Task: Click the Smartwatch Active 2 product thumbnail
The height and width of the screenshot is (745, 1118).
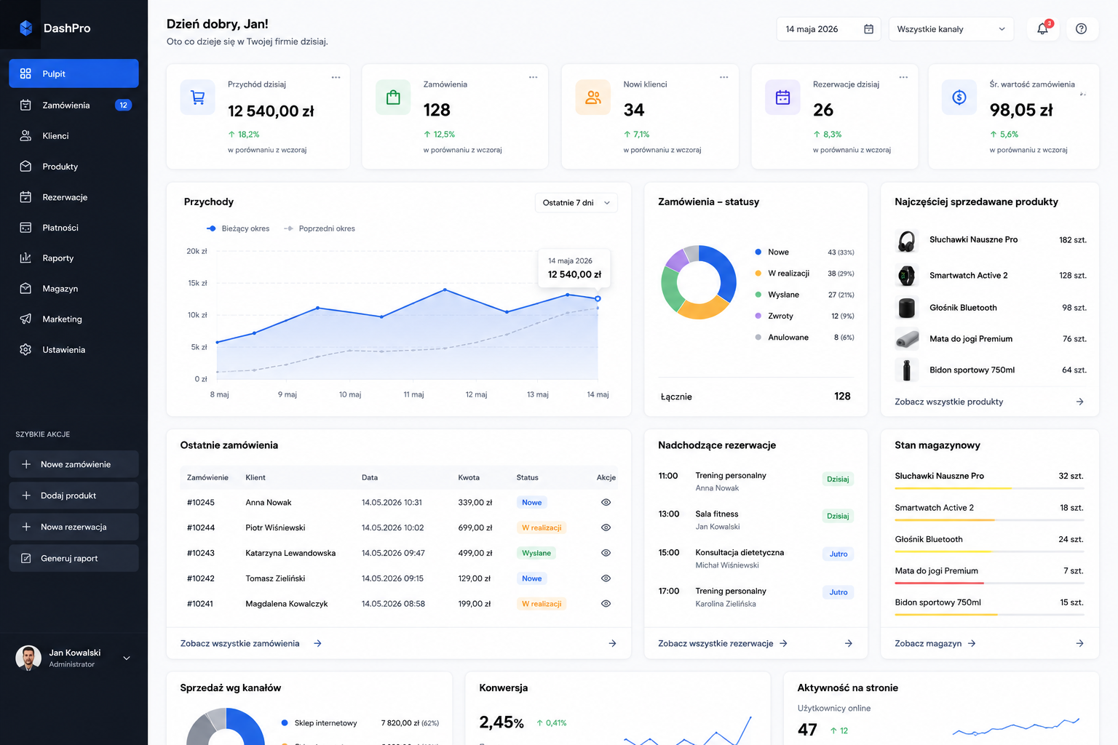Action: pos(906,276)
